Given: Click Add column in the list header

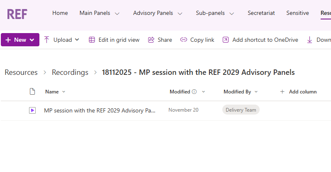Looking at the screenshot, I should click(x=298, y=92).
